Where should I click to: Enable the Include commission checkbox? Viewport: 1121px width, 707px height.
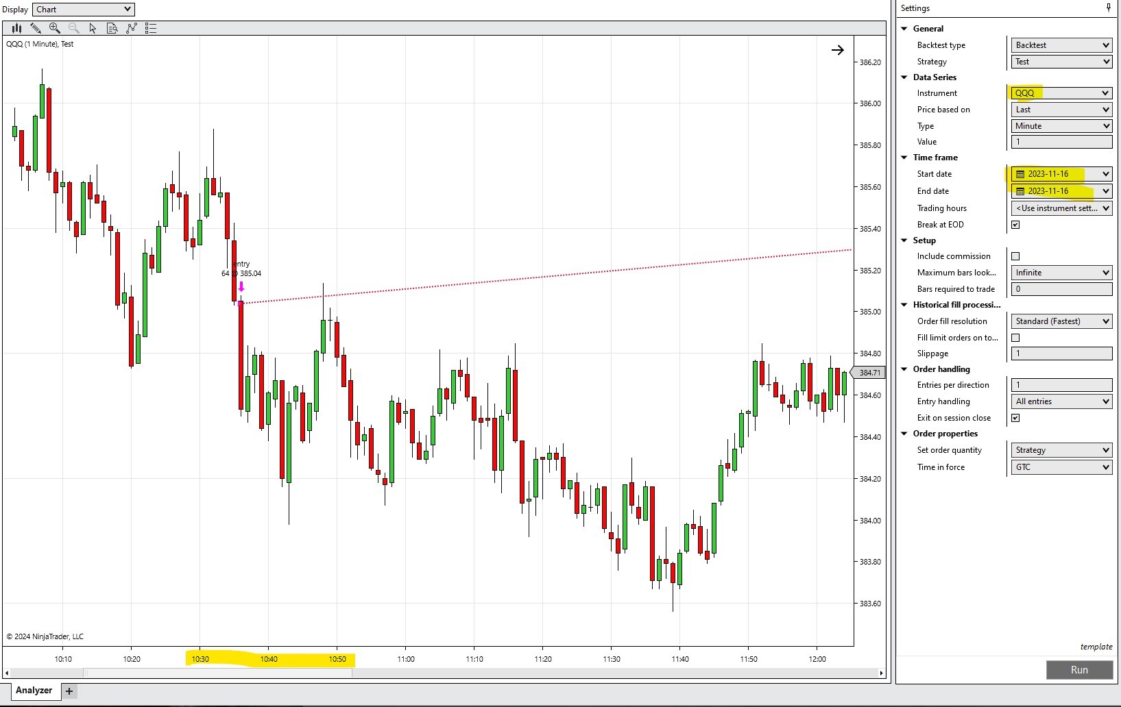click(x=1015, y=256)
